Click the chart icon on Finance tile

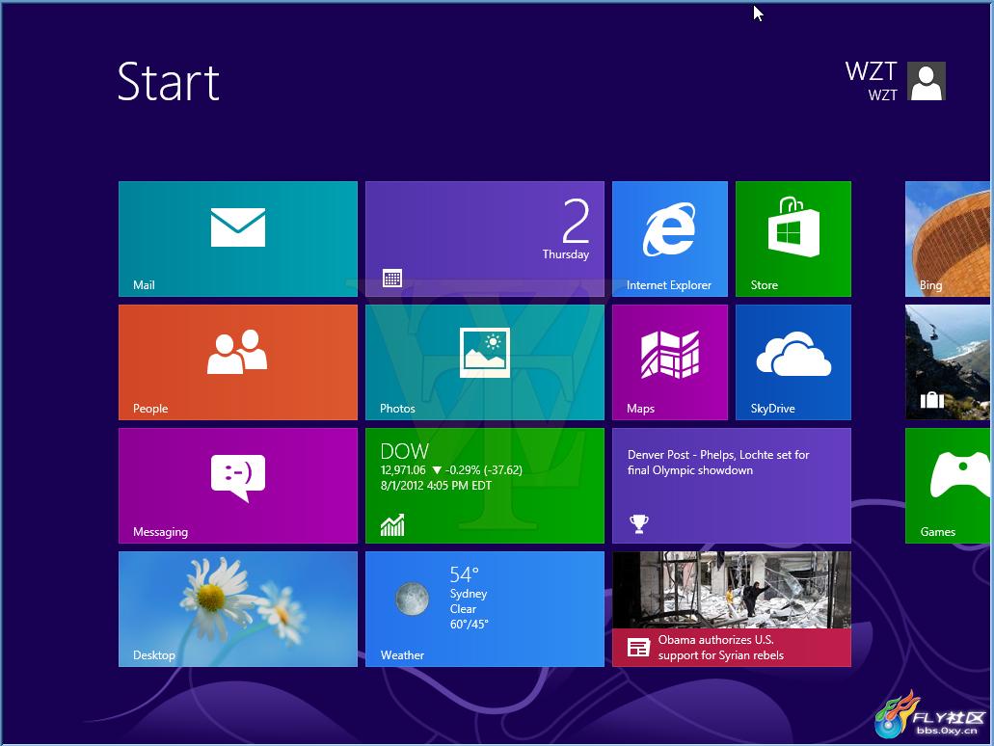coord(392,524)
